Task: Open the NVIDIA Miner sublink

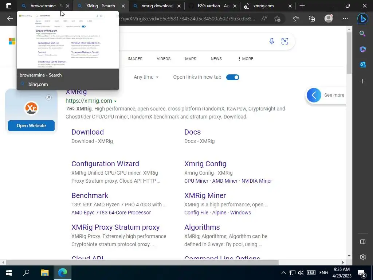Action: 257,181
